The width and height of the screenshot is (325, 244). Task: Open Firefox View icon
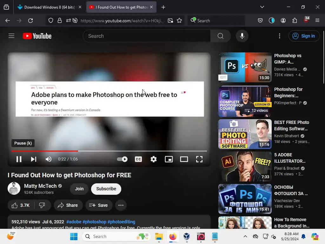6,7
